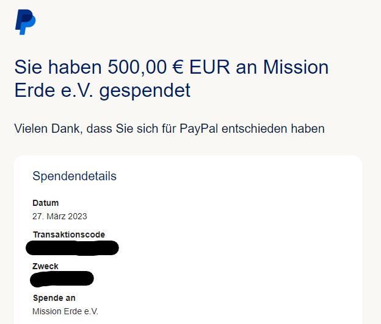Click the redacted transaction code value
Viewport: 381px width, 324px height.
pos(72,248)
